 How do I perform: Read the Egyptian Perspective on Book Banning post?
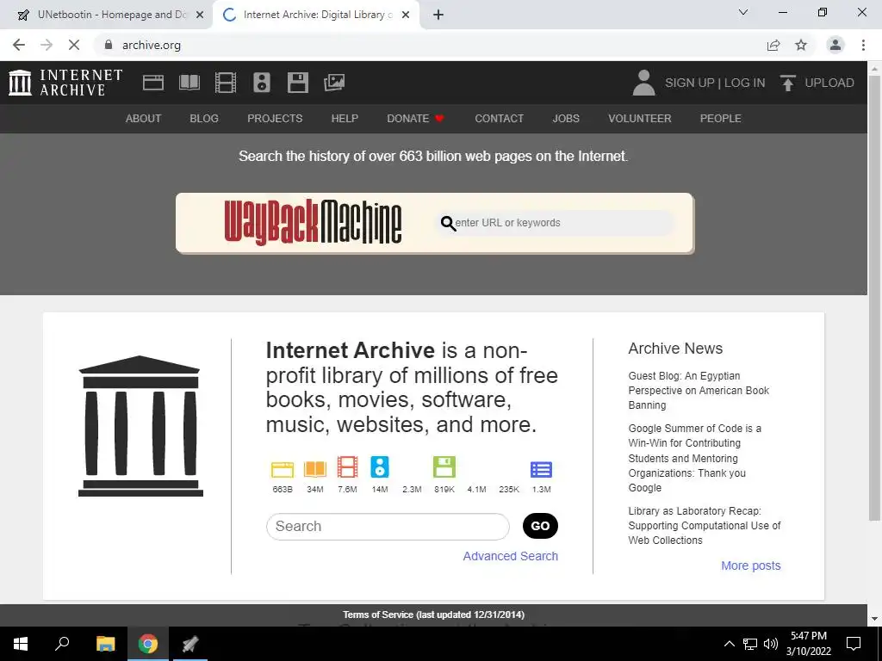pyautogui.click(x=699, y=390)
